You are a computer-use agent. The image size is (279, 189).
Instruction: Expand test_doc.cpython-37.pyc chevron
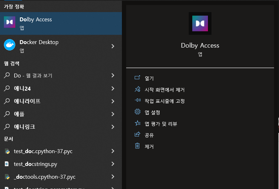point(113,151)
